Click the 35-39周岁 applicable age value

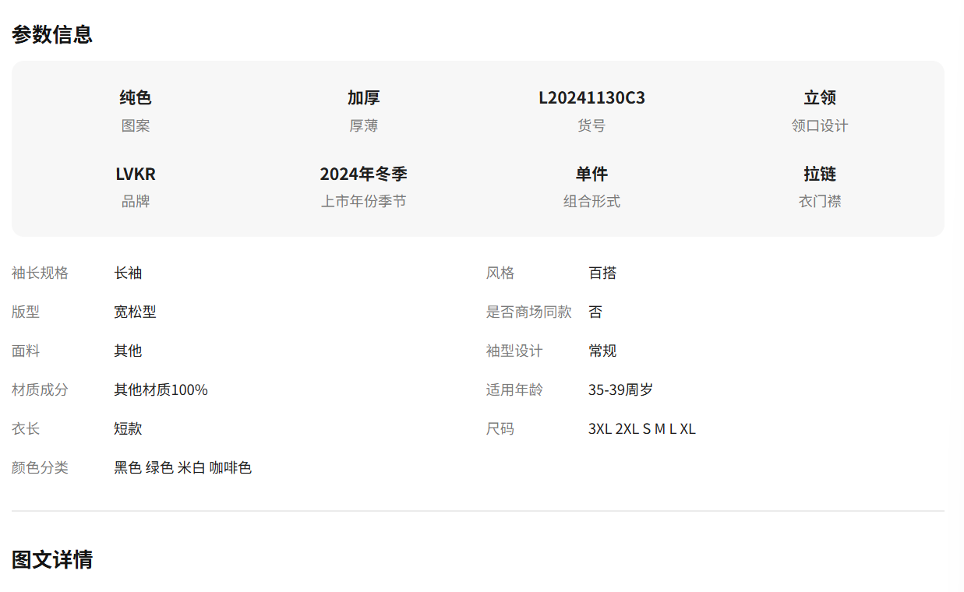(x=620, y=390)
